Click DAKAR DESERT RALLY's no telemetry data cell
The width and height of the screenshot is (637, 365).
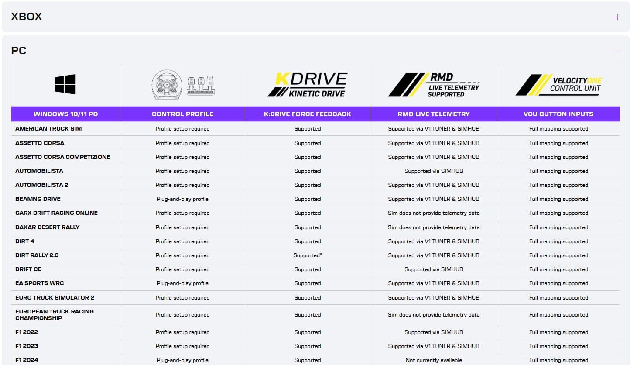coord(434,227)
